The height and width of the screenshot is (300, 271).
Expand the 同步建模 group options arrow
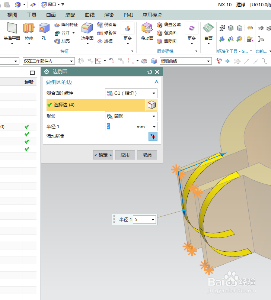point(196,51)
